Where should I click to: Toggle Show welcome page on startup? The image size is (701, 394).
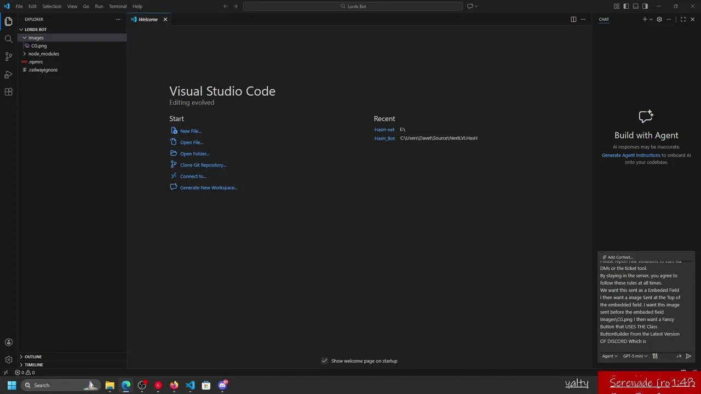click(x=324, y=361)
